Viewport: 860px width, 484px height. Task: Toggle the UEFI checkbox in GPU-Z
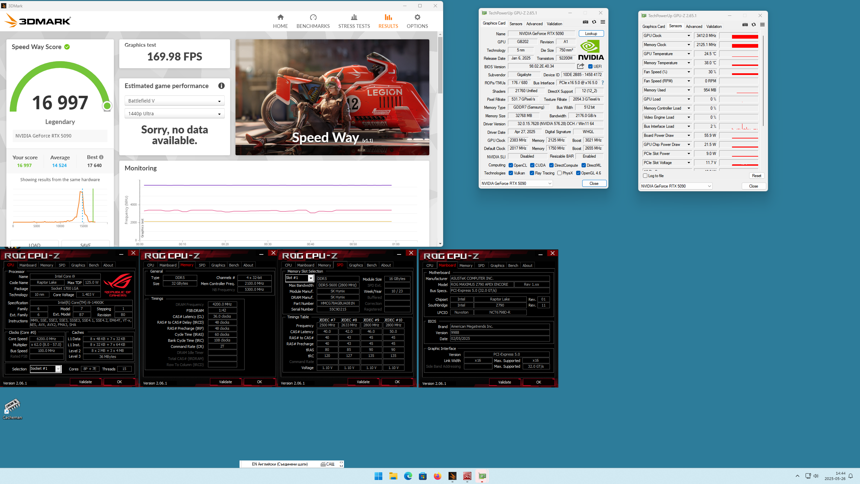click(590, 67)
